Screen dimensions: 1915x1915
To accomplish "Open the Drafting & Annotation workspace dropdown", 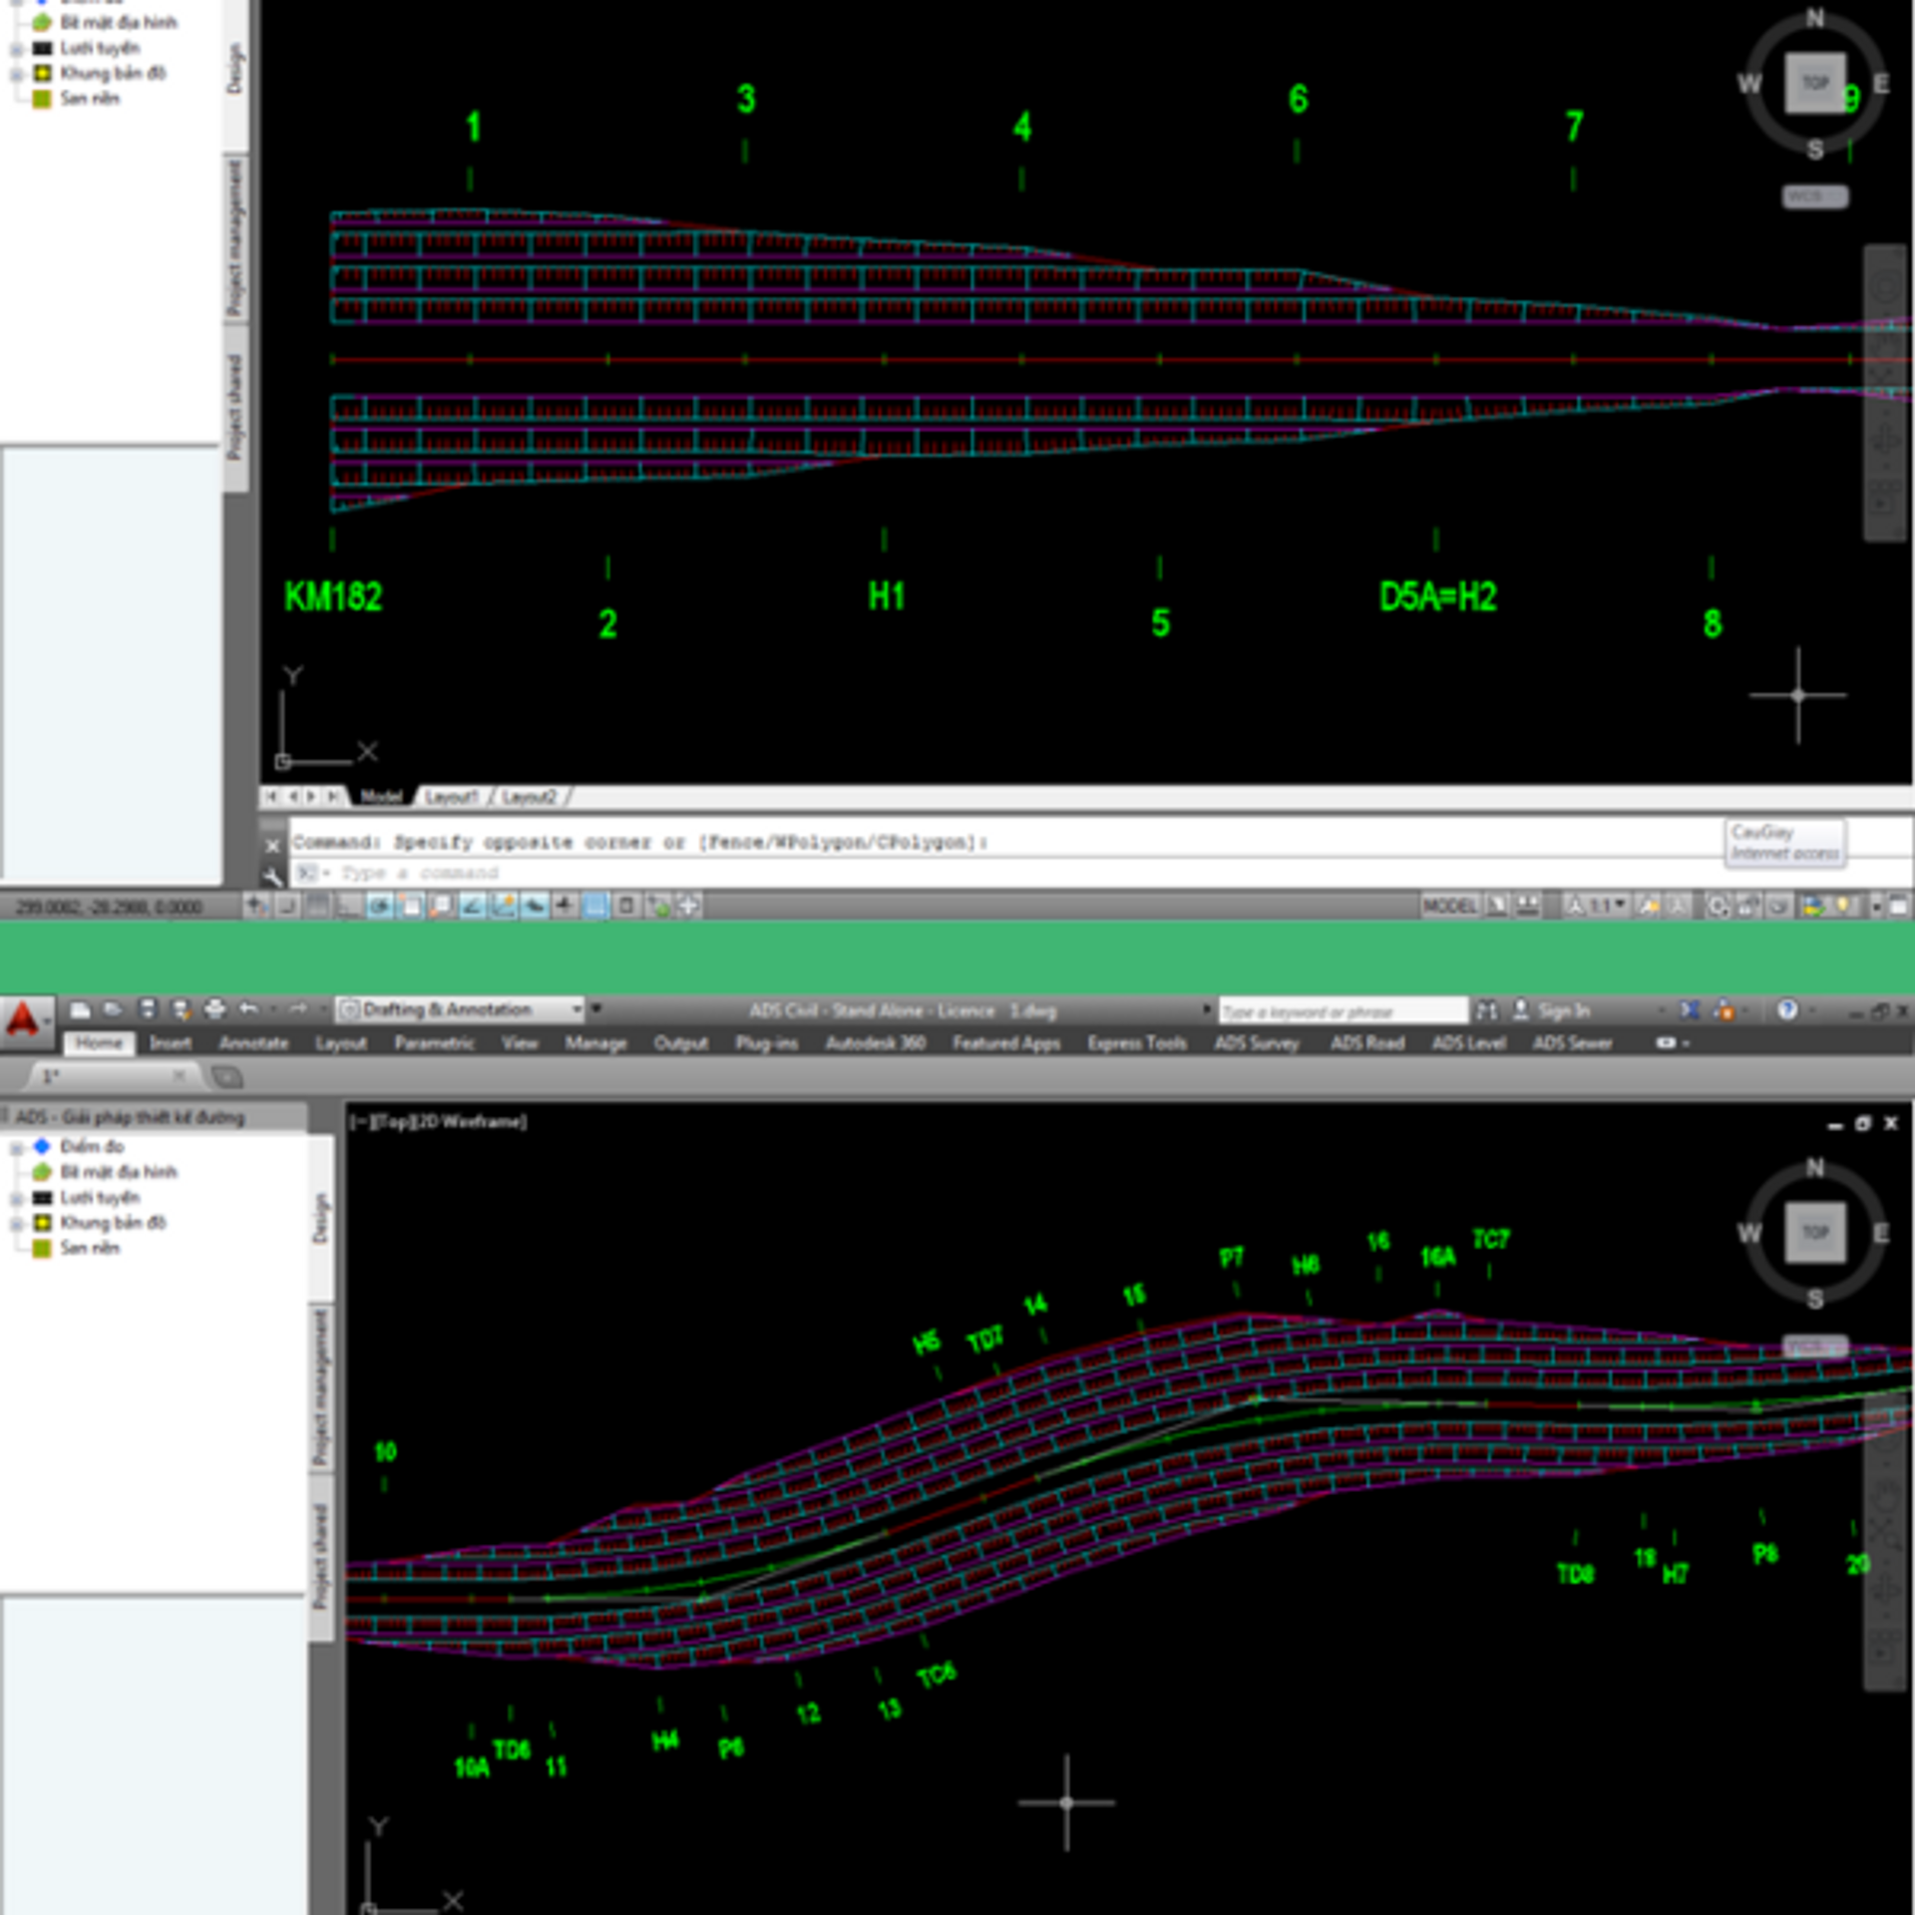I will pyautogui.click(x=460, y=1009).
